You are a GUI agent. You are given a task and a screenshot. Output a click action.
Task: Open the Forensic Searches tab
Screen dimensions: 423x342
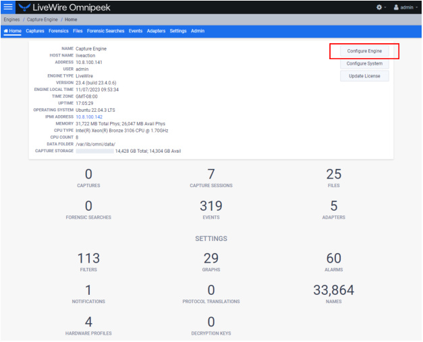pos(105,31)
